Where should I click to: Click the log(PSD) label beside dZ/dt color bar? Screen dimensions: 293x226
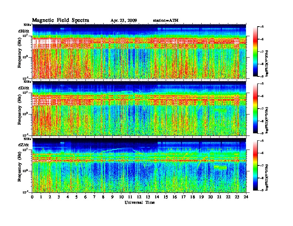267,177
